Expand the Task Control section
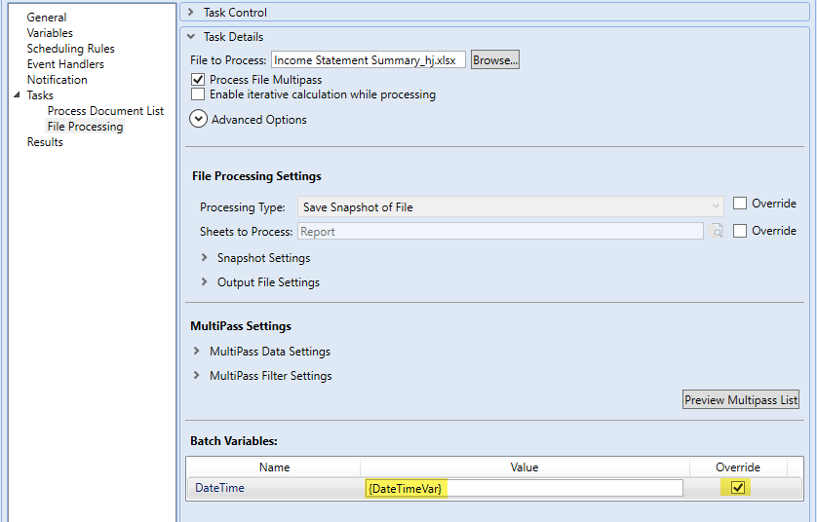The image size is (817, 522). (x=191, y=13)
